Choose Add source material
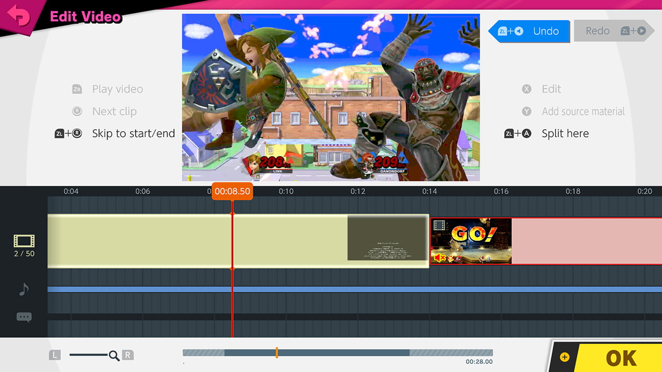Image resolution: width=662 pixels, height=372 pixels. coord(583,111)
